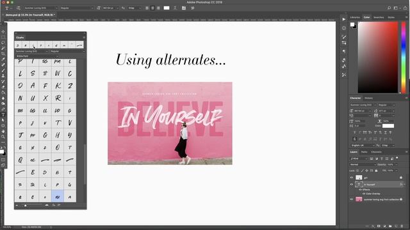This screenshot has height=230, width=410.
Task: Open the Actions panel play icon
Action: point(344,19)
